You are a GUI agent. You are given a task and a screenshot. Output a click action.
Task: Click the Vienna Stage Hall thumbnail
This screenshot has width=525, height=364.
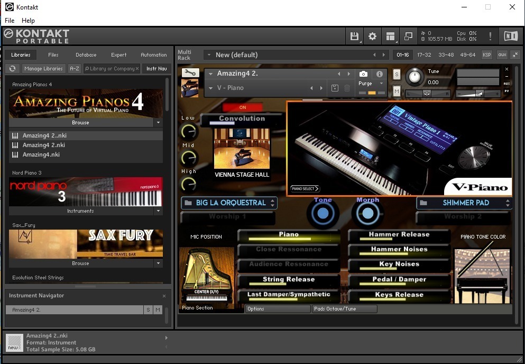click(242, 149)
